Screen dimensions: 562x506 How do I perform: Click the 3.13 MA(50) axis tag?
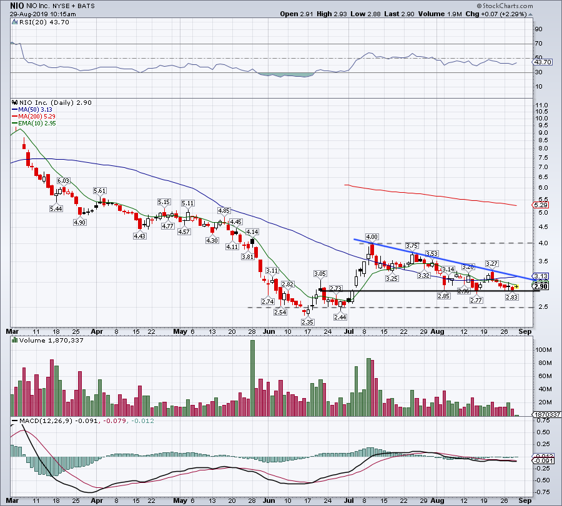541,276
